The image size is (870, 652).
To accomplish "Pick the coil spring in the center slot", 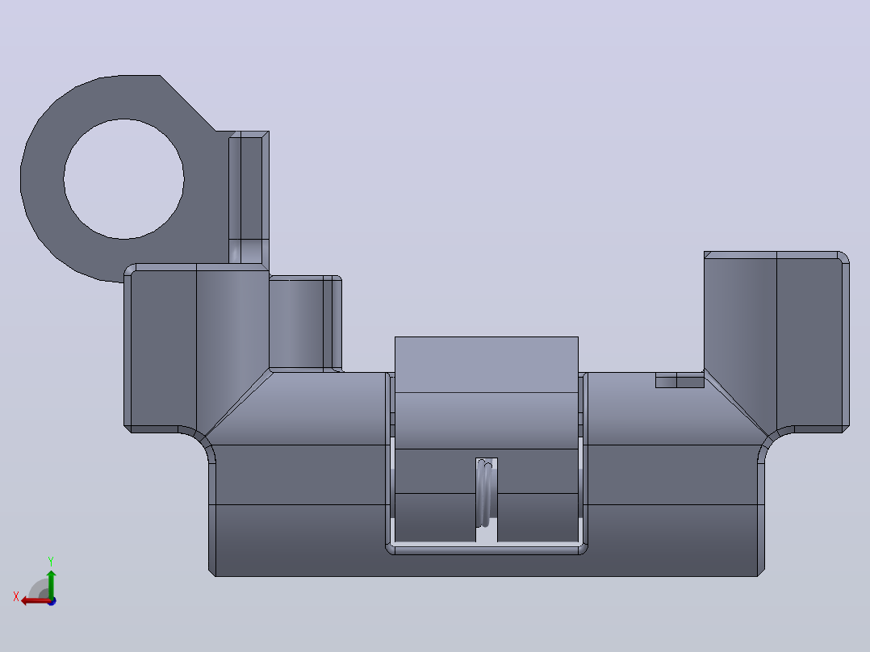I will click(x=486, y=493).
